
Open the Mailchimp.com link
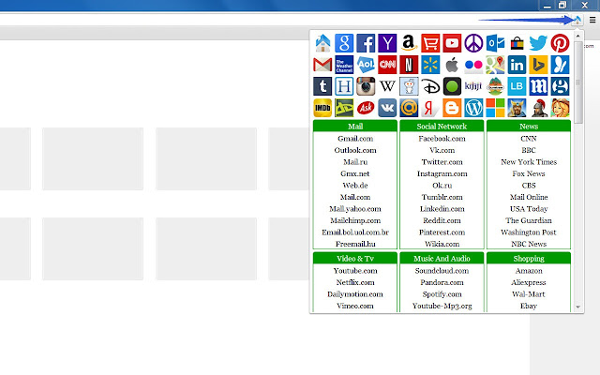coord(355,221)
